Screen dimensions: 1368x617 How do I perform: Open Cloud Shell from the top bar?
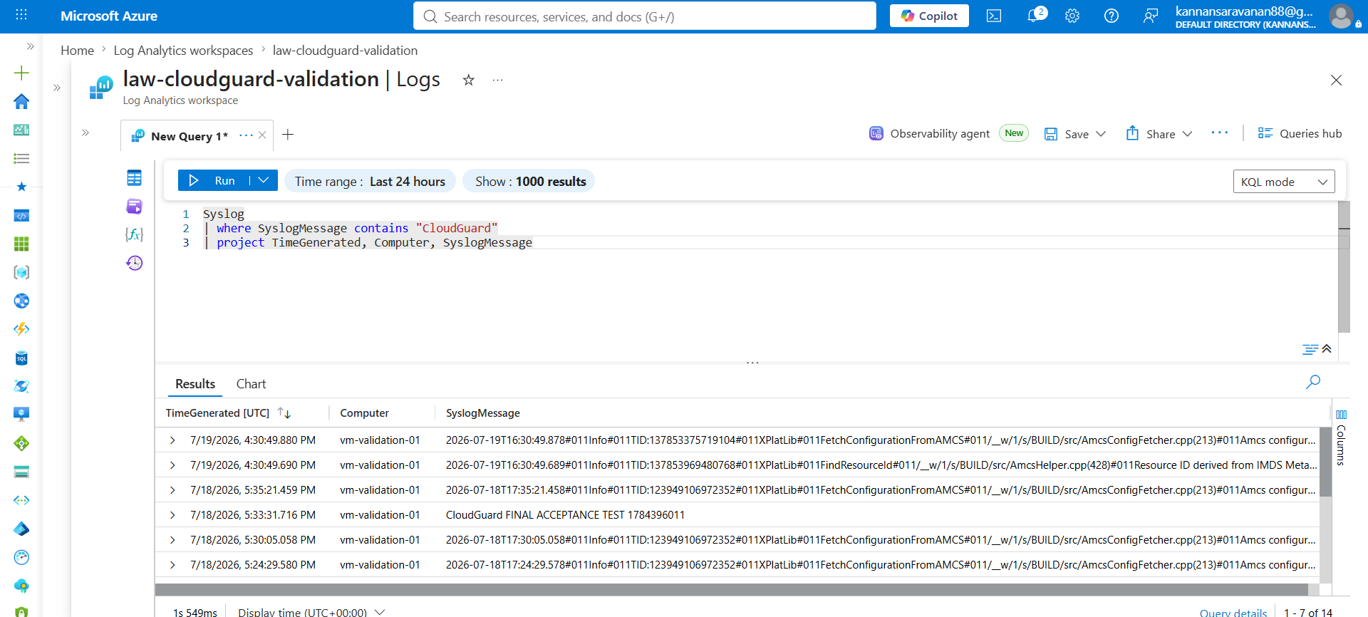[994, 16]
